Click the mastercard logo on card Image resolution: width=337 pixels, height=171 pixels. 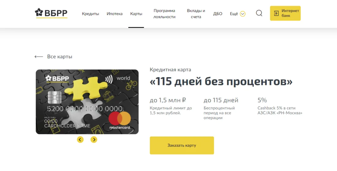pyautogui.click(x=120, y=121)
